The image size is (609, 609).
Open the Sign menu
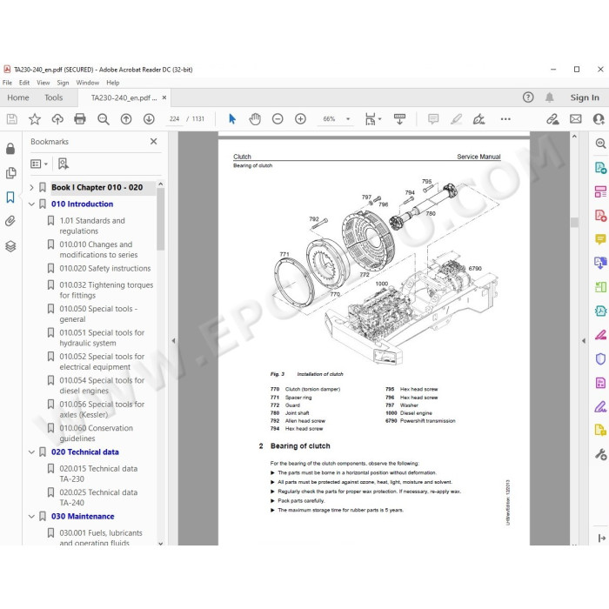tap(63, 83)
